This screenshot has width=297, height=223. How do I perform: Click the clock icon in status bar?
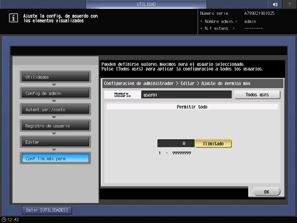[x=4, y=220]
